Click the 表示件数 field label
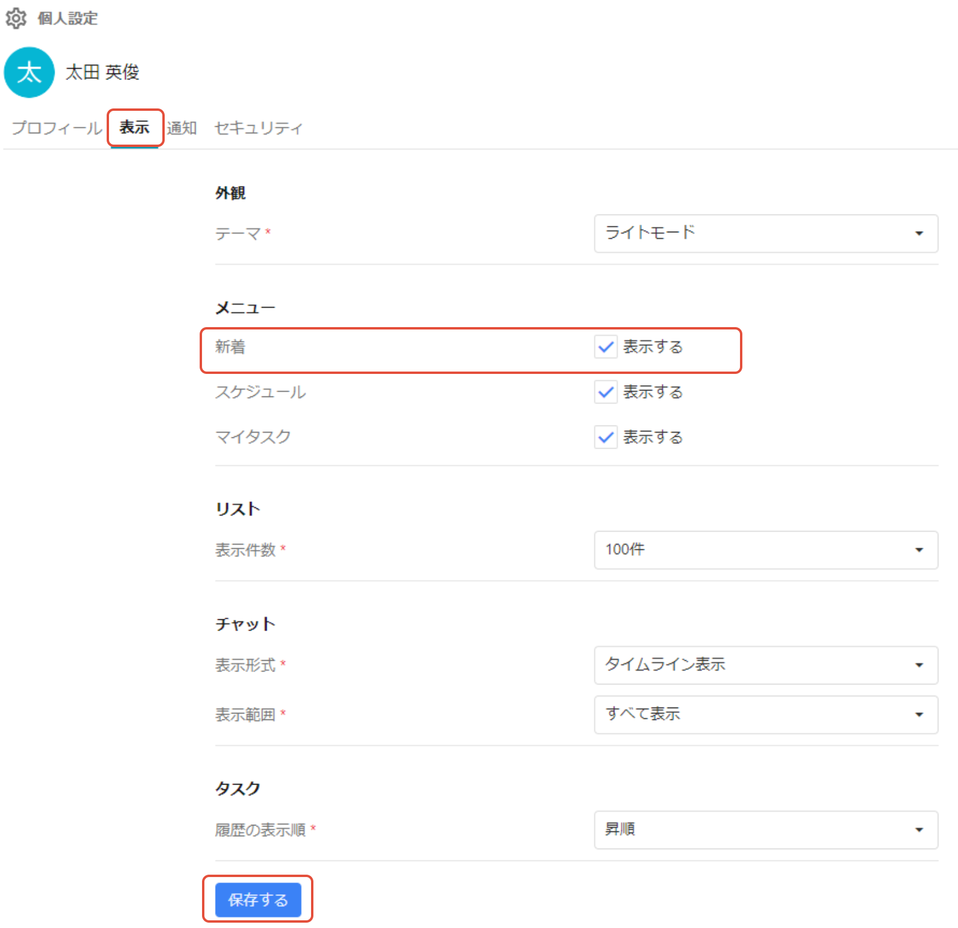Viewport: 958px width, 928px height. click(245, 550)
